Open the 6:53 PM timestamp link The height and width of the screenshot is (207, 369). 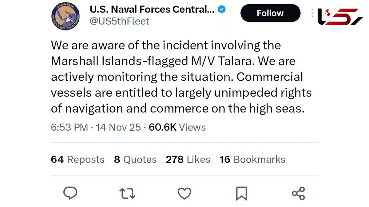(x=69, y=127)
